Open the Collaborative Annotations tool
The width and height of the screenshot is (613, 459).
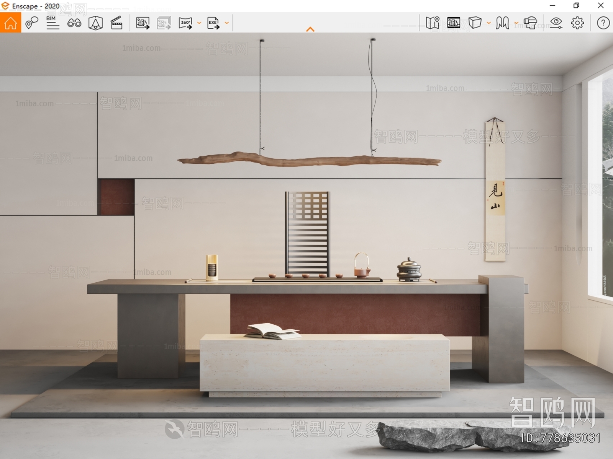click(31, 23)
